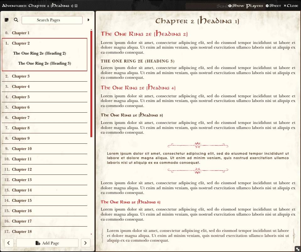
Task: Select Chapter 6 page
Action: click(45, 107)
